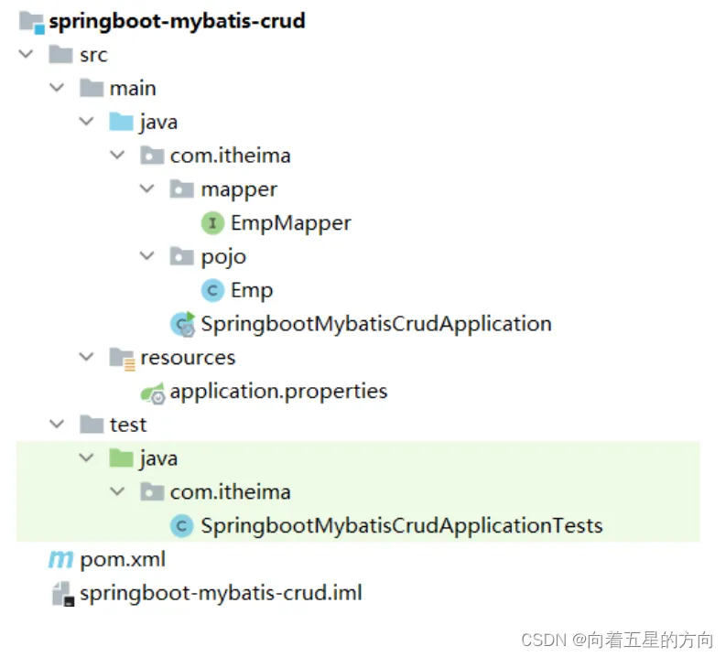Collapse the pojo package chevron
The image size is (726, 657).
pos(146,255)
